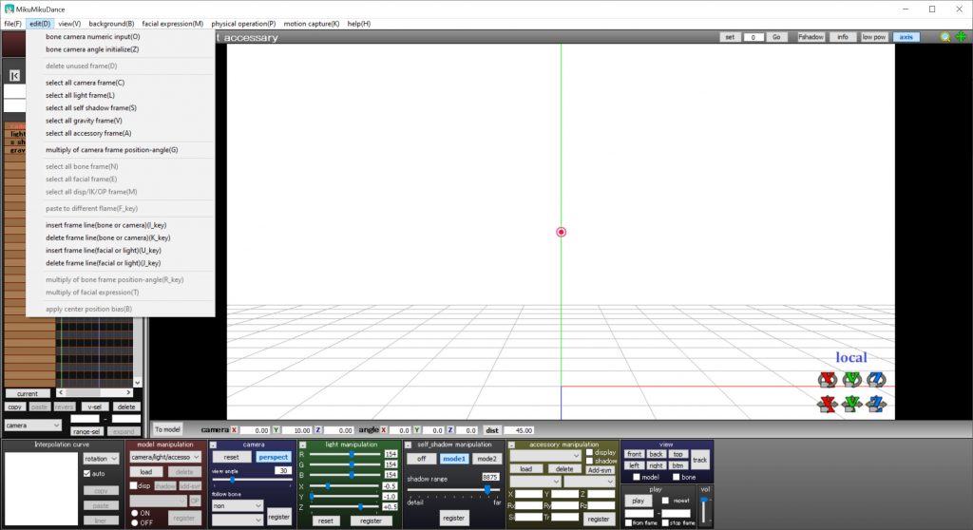The width and height of the screenshot is (973, 530).
Task: Click the camera Y position label icon
Action: [276, 430]
